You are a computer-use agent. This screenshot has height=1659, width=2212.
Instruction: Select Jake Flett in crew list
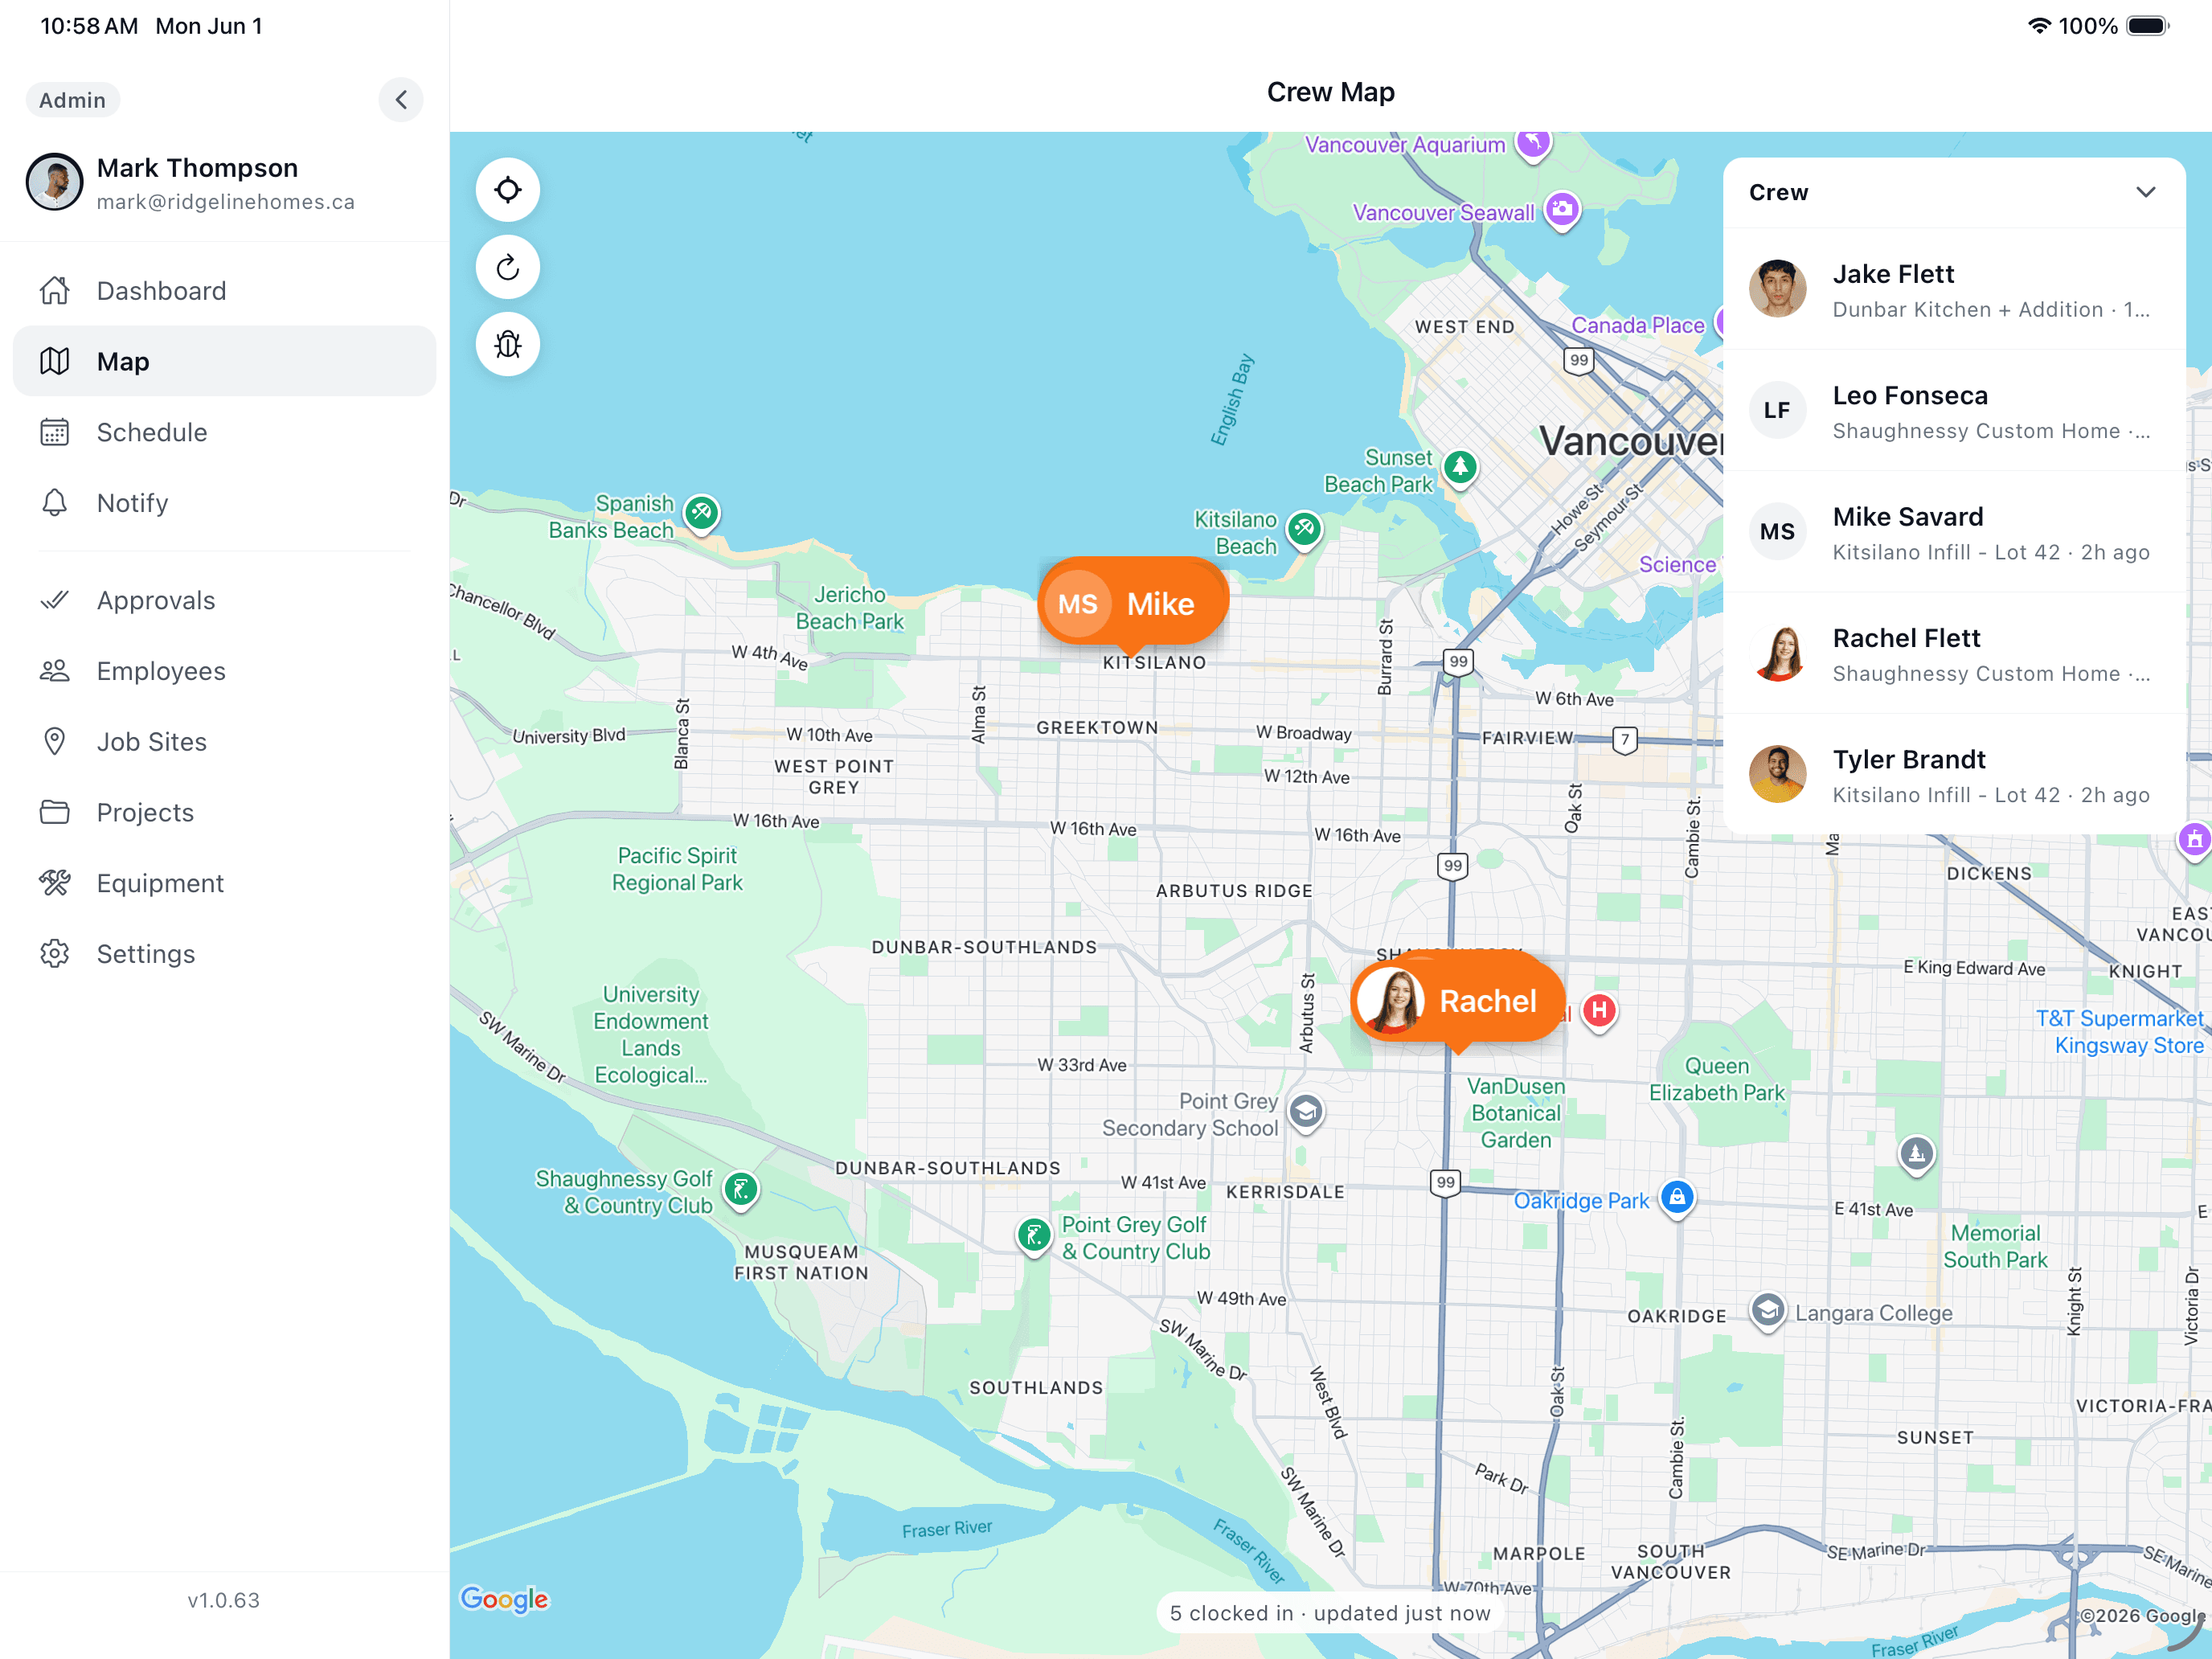[1954, 289]
